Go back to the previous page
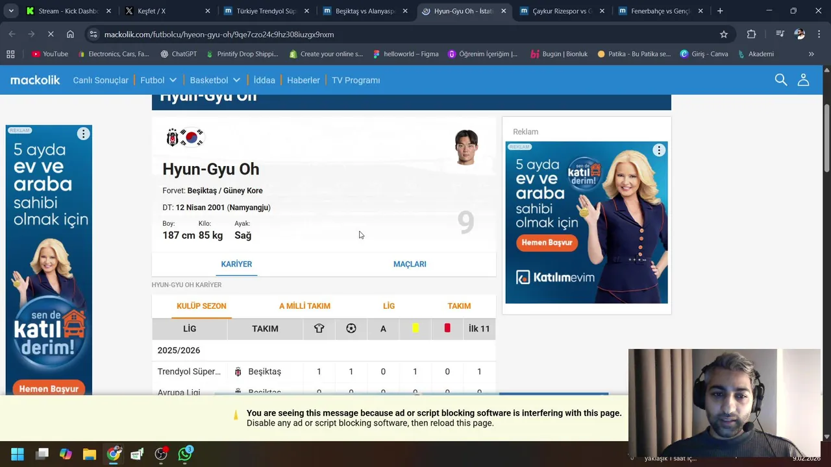Viewport: 831px width, 467px height. tap(12, 34)
